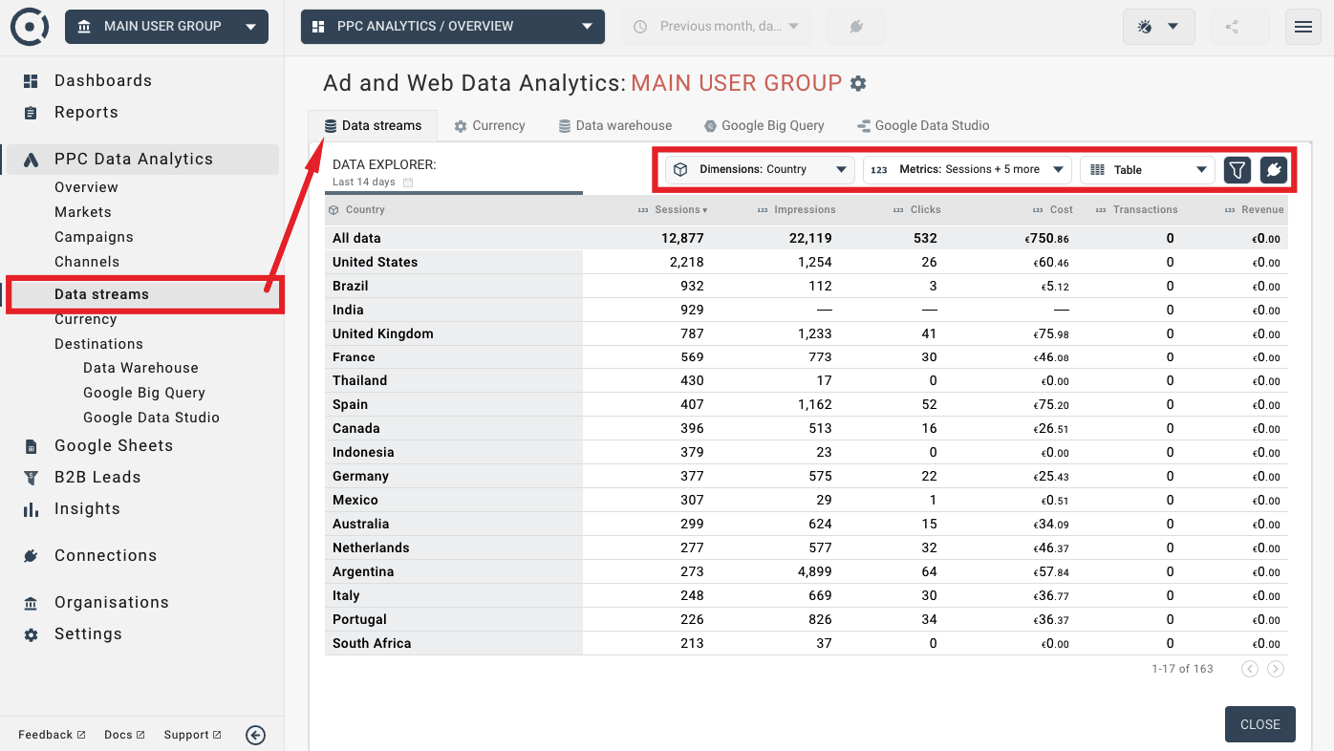Image resolution: width=1334 pixels, height=751 pixels.
Task: Select the Brazil row label
Action: (x=350, y=286)
